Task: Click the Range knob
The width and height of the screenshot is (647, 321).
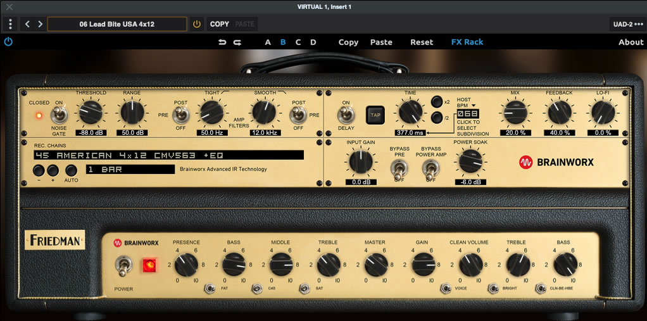Action: [x=132, y=112]
